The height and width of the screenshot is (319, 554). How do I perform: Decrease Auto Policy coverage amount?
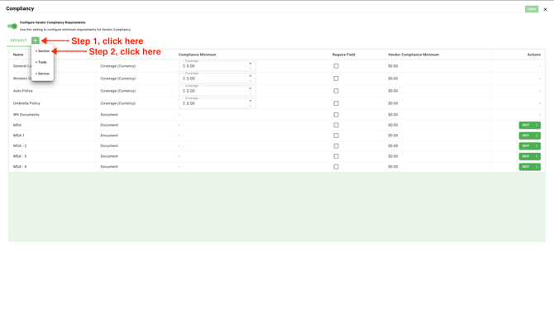point(251,93)
